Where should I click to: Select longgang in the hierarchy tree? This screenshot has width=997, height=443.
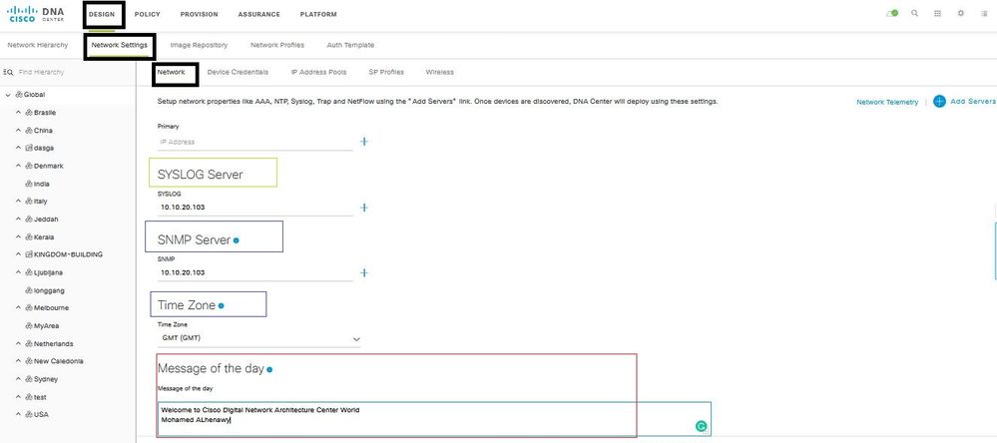49,290
